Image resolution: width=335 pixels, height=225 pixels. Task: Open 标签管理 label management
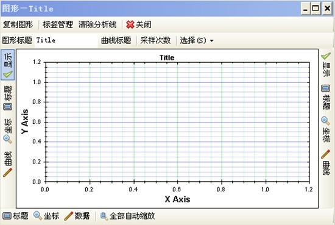point(58,24)
